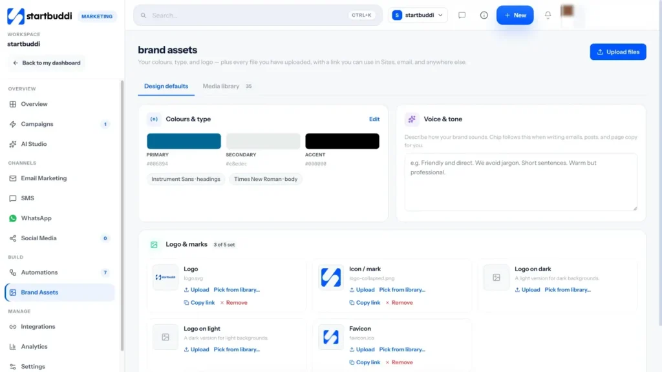
Task: Remove the Logo file
Action: pos(233,303)
